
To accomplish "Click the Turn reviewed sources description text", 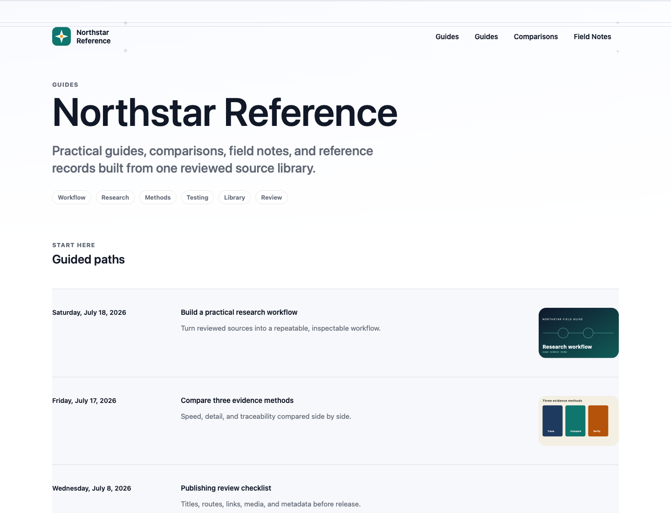I will (x=281, y=328).
